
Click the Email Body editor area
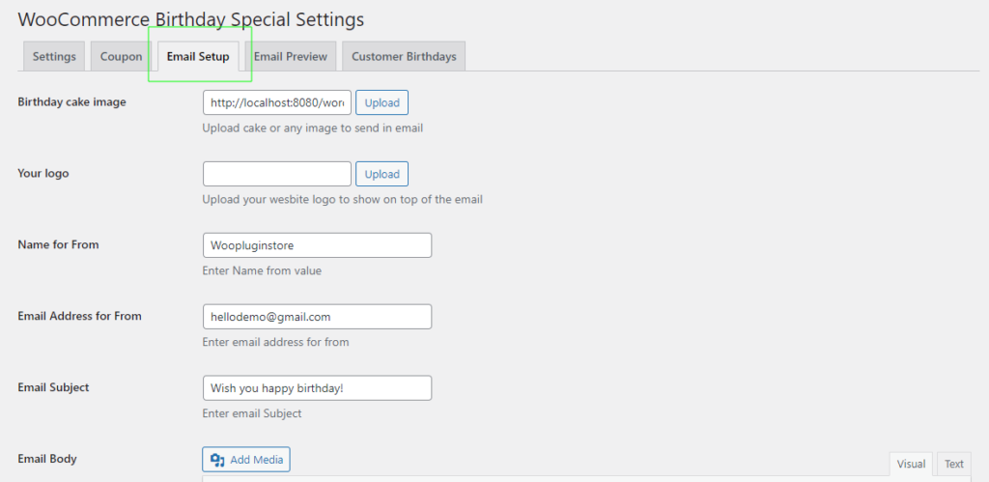pos(590,479)
